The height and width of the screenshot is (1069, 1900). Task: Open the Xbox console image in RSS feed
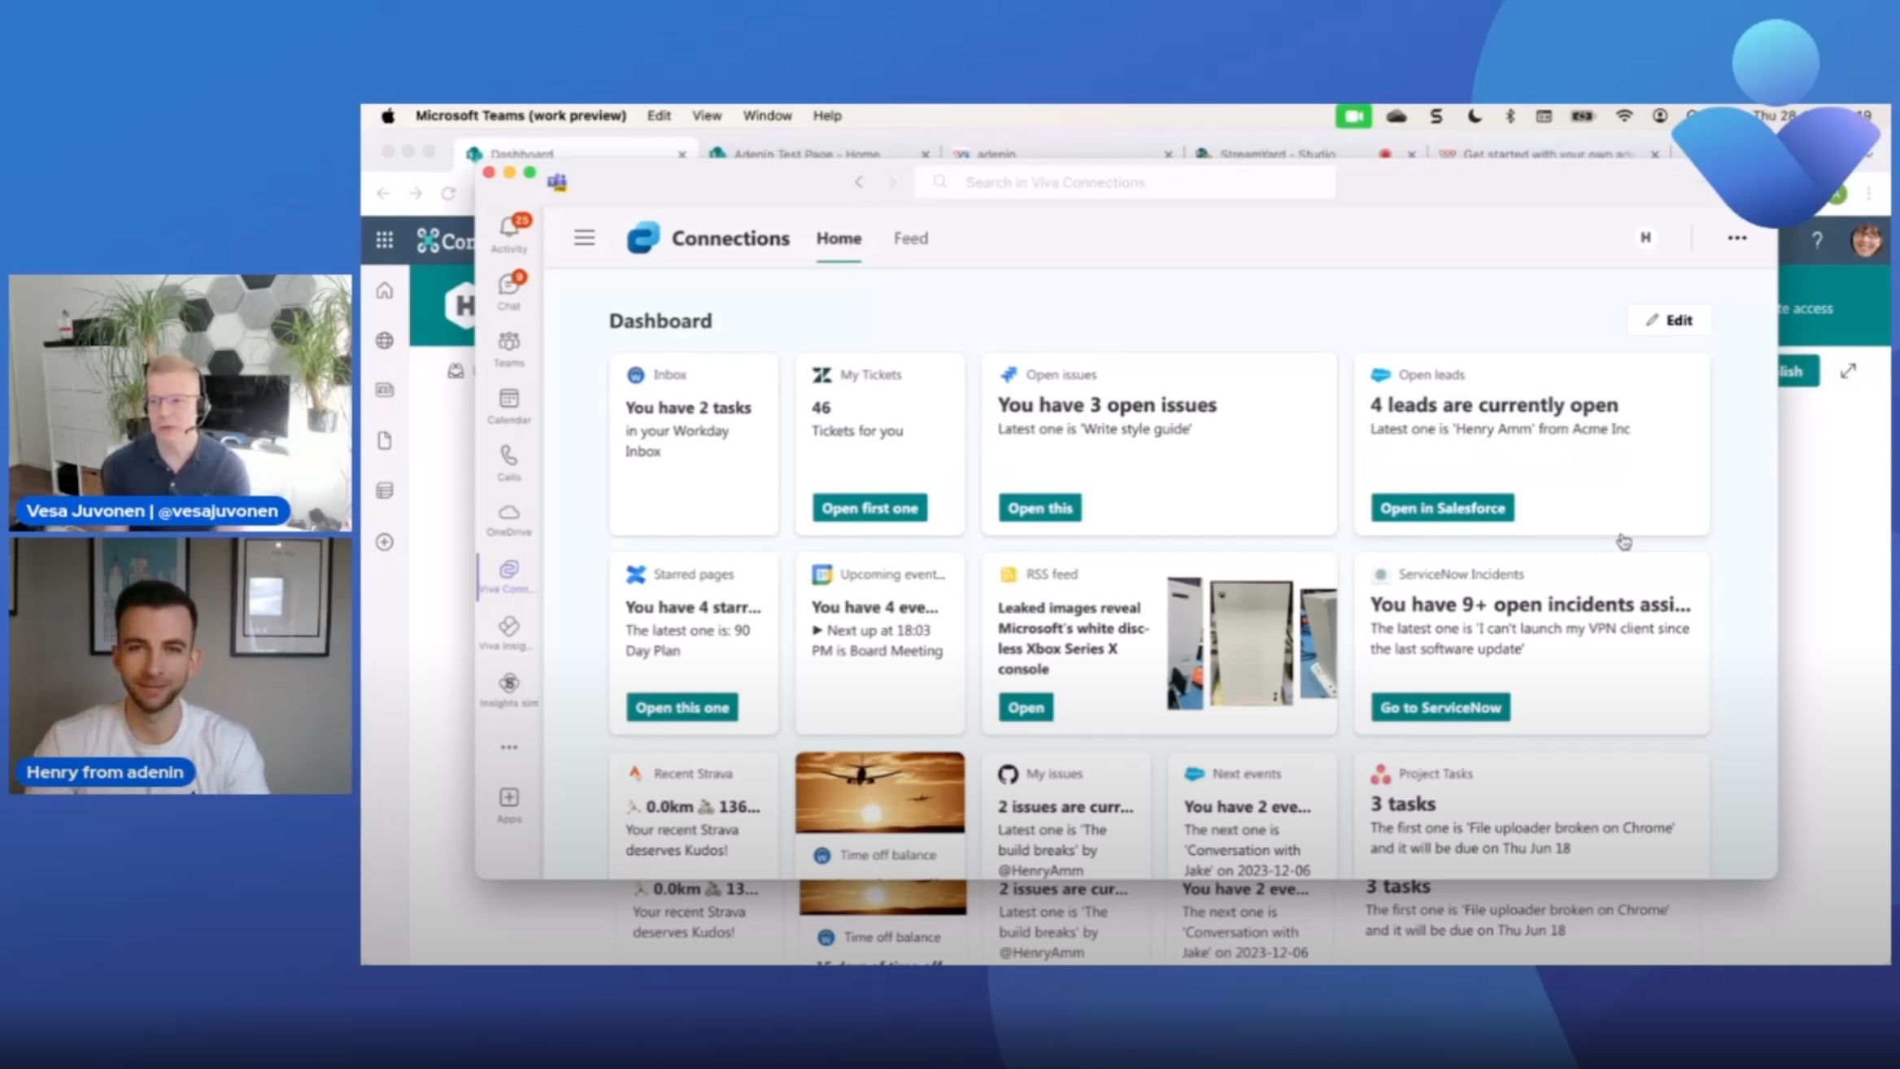pos(1251,642)
